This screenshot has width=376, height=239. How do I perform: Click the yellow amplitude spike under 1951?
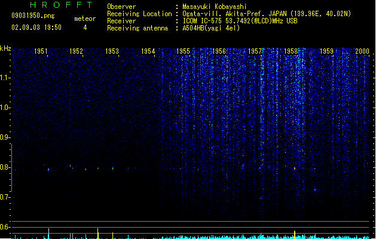48,234
